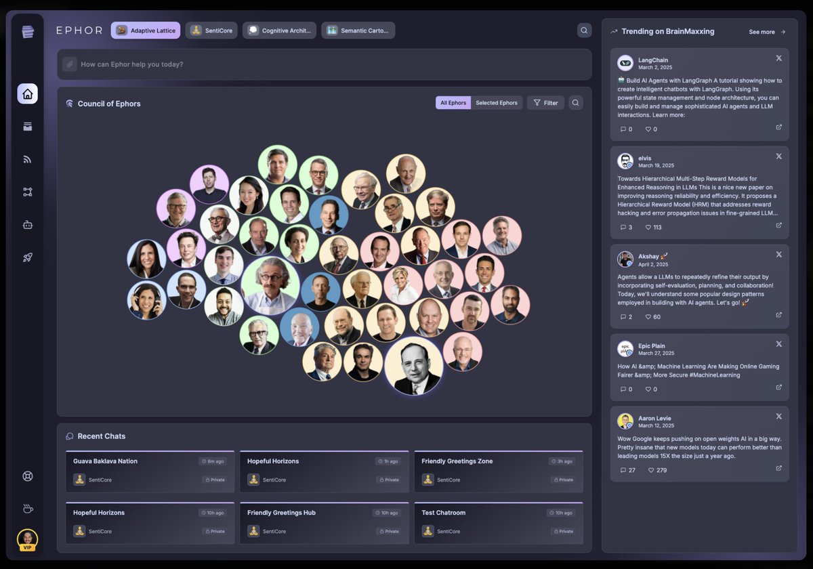813x569 pixels.
Task: Open comments on elvis post
Action: (x=626, y=228)
